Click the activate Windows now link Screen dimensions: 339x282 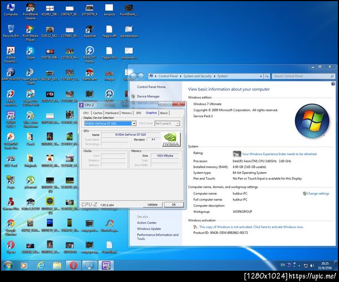click(x=251, y=227)
